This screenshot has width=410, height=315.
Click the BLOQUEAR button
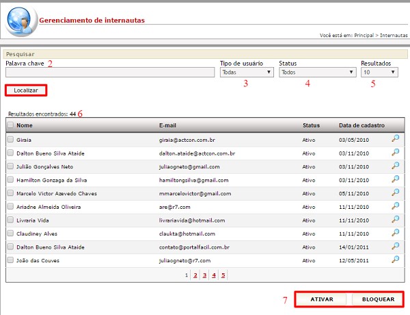coord(378,299)
